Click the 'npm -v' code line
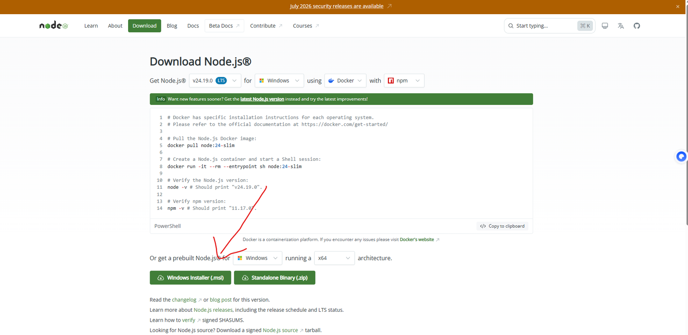The image size is (688, 335). click(212, 208)
